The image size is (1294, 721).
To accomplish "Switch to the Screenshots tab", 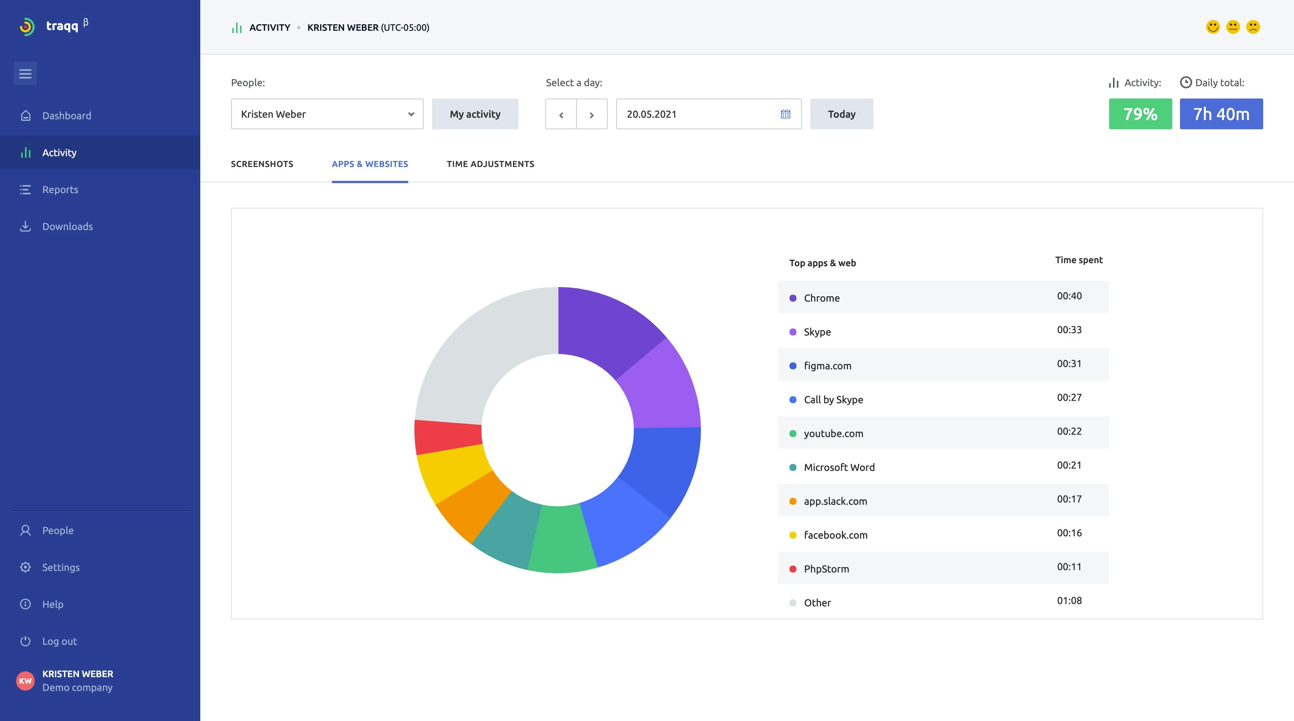I will (262, 164).
